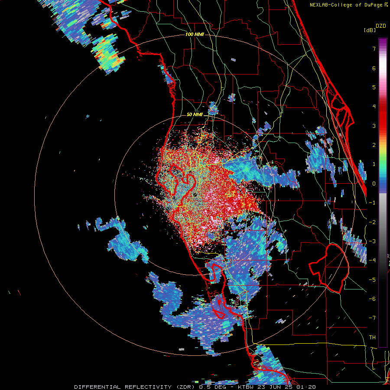Screen dimensions: 390x390
Task: Click the 3 tick on the color scale
Action: tap(374, 126)
